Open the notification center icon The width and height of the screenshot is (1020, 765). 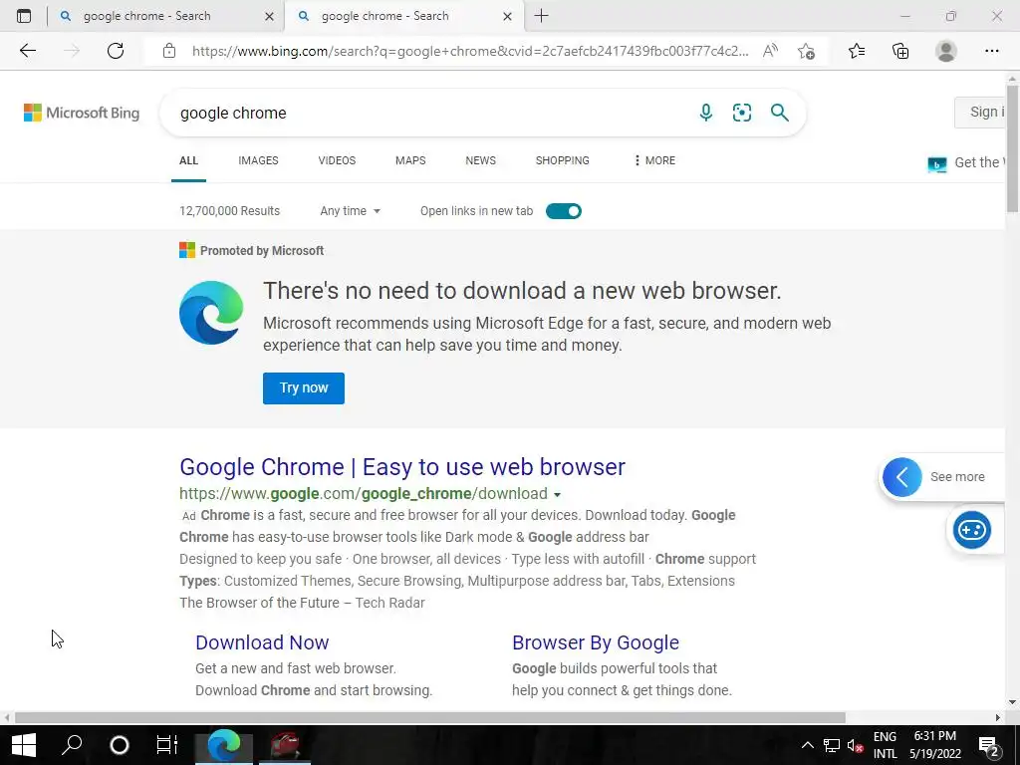coord(989,745)
